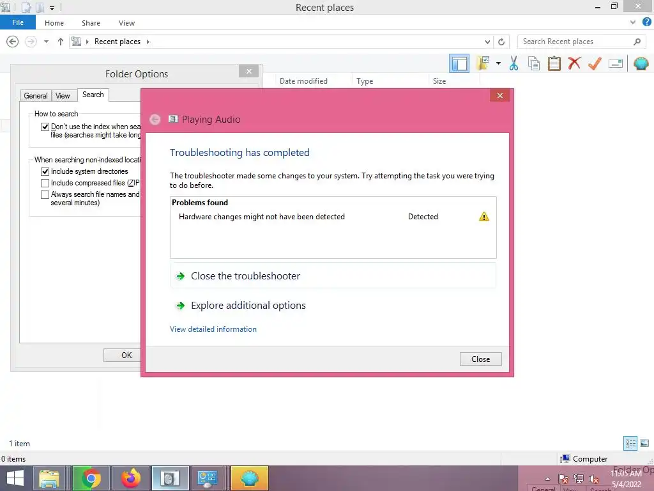This screenshot has height=491, width=654.
Task: Click back arrow in Playing Audio troubleshooter
Action: pyautogui.click(x=155, y=120)
